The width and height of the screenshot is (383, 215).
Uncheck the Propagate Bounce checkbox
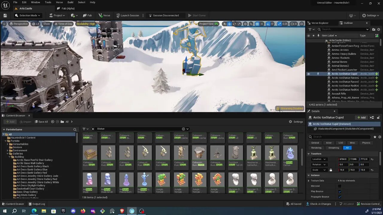pyautogui.click(x=340, y=197)
